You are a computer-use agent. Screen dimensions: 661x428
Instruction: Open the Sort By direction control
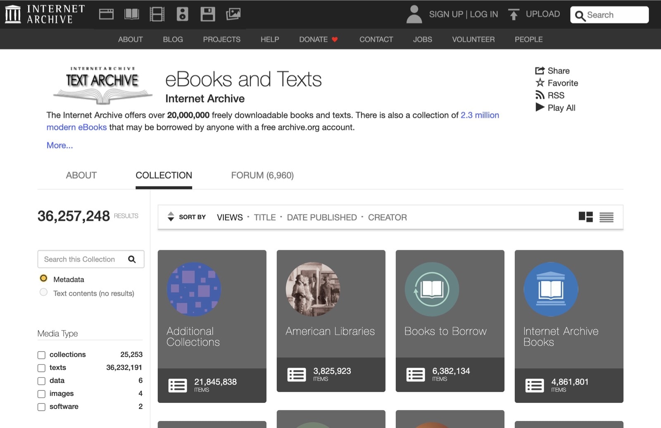[x=171, y=216]
